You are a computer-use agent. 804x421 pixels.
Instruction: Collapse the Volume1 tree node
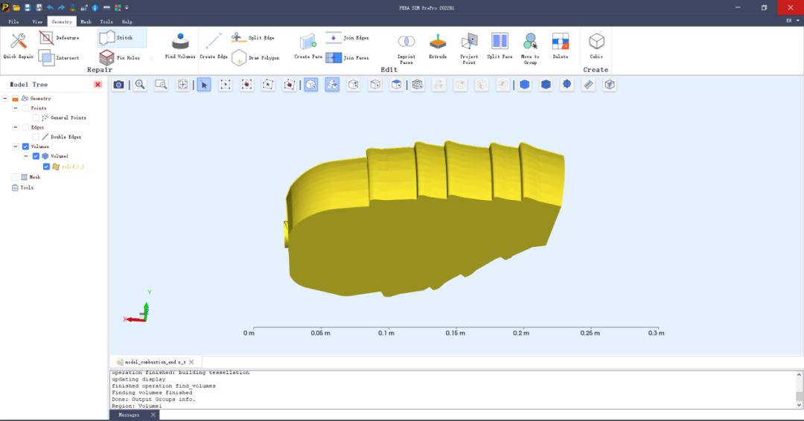(x=25, y=156)
